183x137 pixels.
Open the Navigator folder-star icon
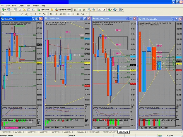24,10
